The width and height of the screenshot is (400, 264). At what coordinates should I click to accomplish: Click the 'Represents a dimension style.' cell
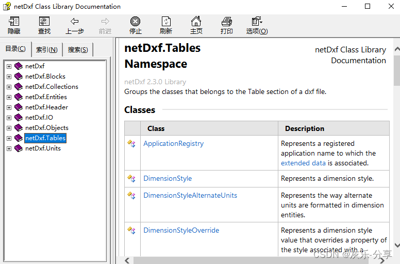coord(334,179)
